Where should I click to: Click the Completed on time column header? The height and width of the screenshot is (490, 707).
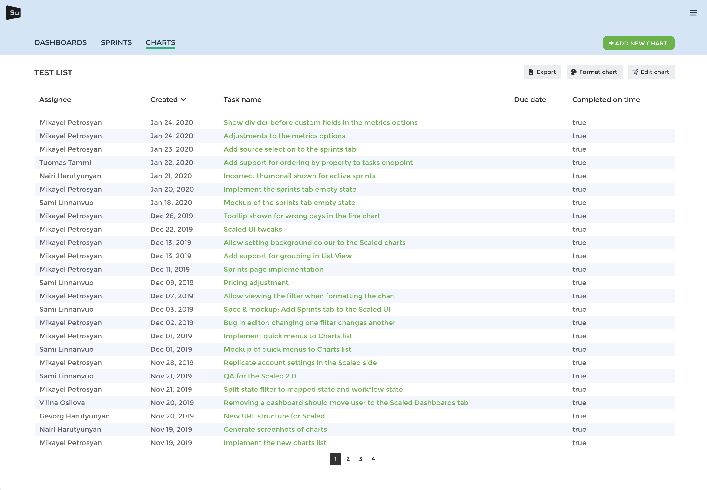click(x=606, y=100)
